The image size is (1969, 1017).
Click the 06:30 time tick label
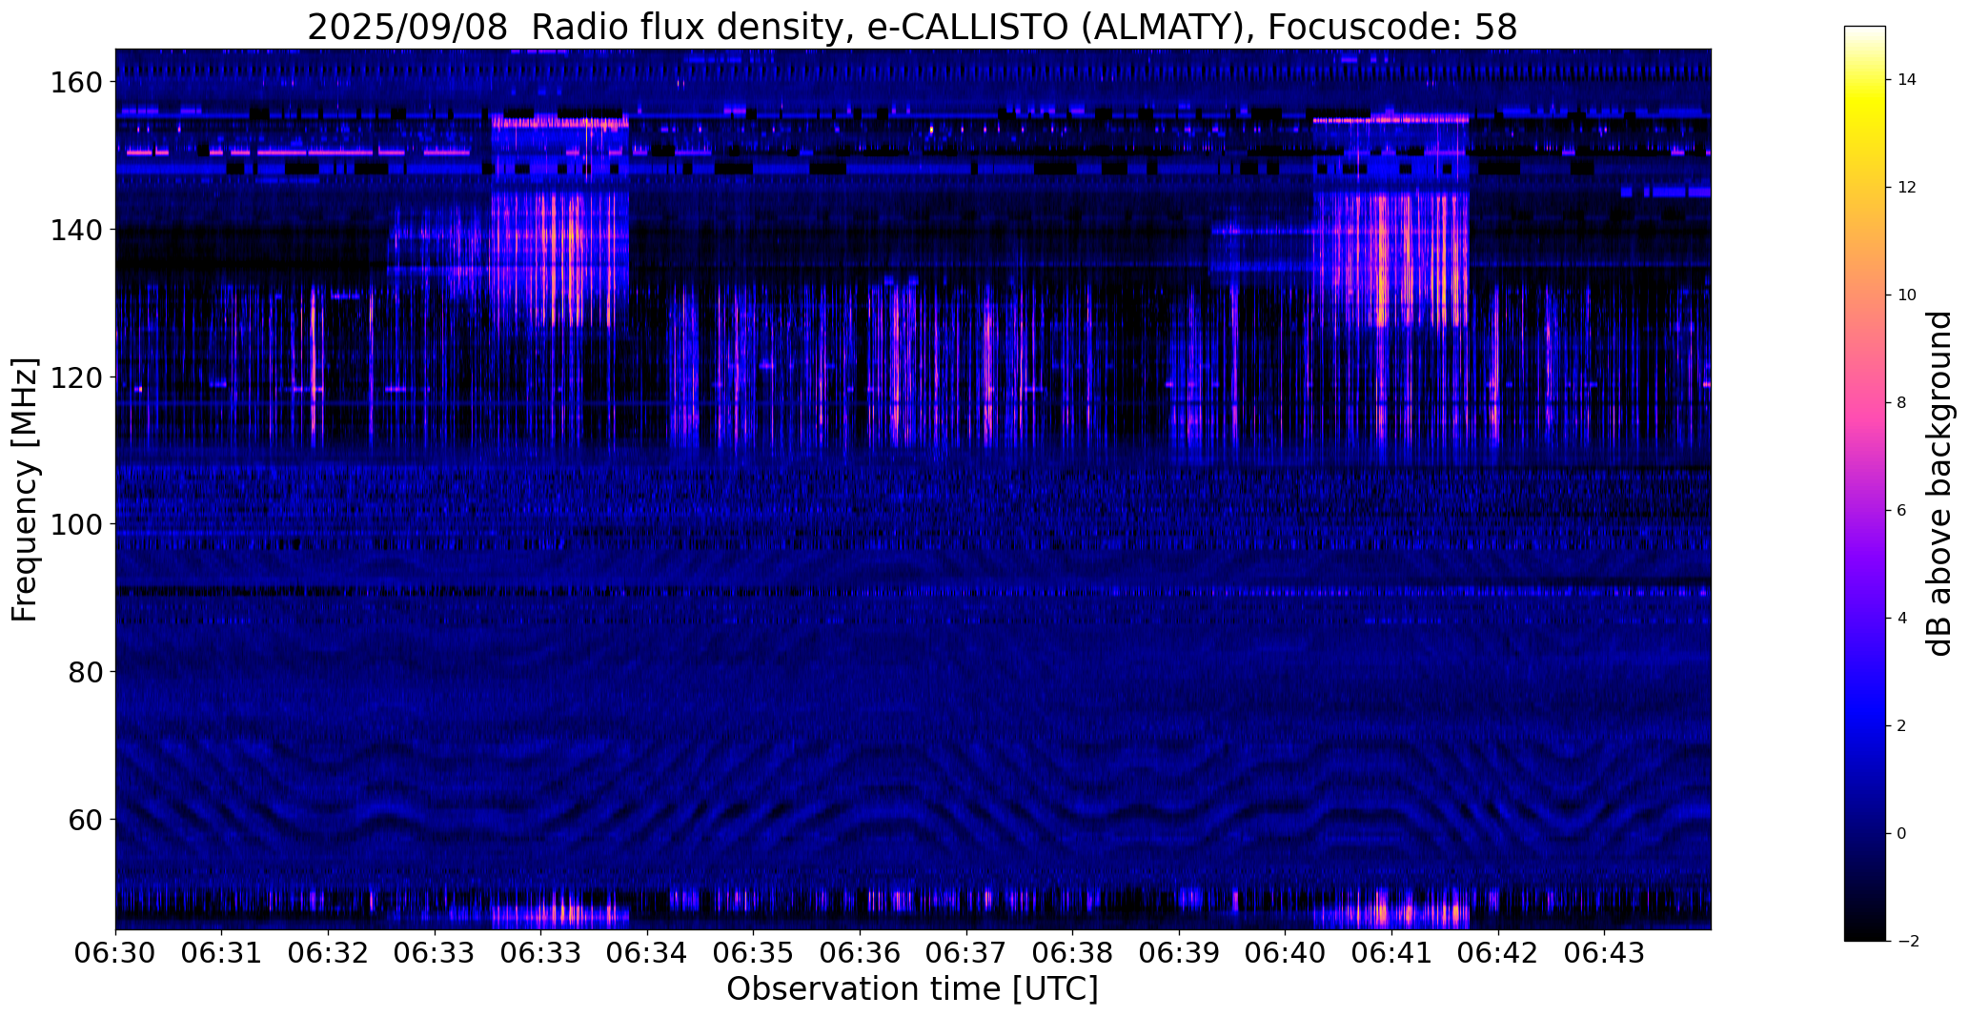click(x=115, y=953)
